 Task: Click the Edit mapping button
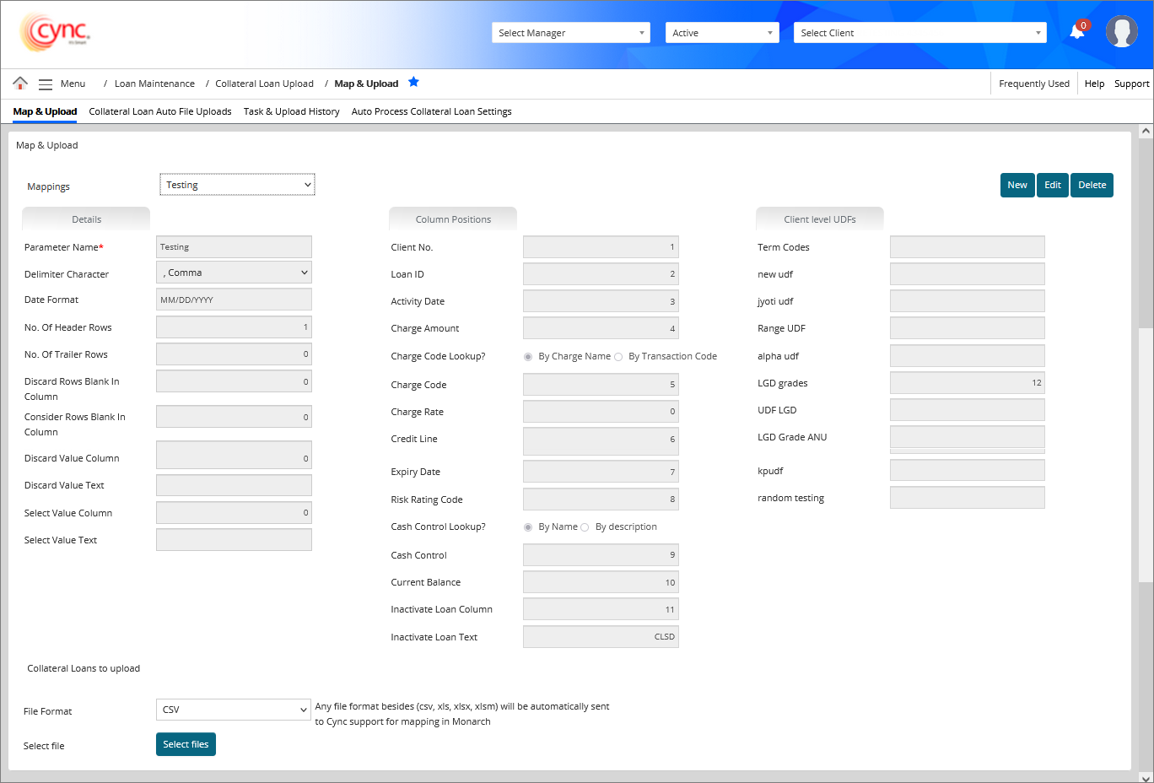(x=1052, y=185)
